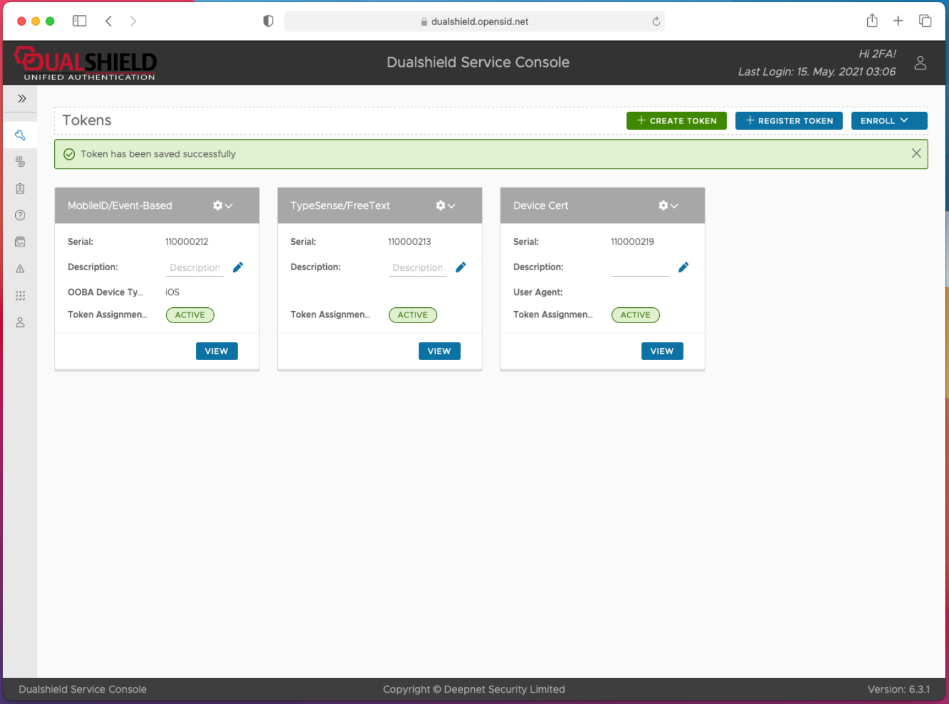Screen dimensions: 949x704
Task: Click the green CREATE TOKEN button
Action: point(676,121)
